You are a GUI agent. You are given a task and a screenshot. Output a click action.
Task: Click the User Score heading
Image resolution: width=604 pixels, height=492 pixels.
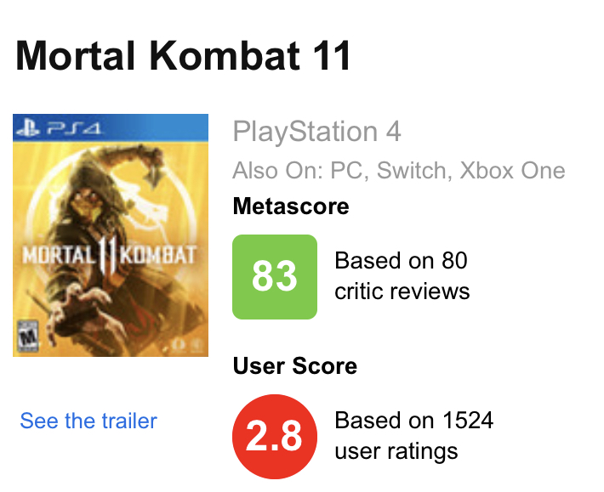coord(295,366)
